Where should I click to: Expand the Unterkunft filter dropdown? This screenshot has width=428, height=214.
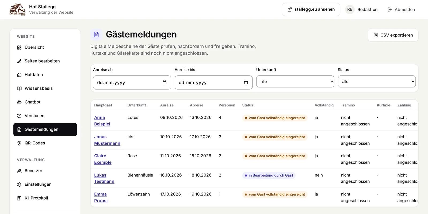pos(295,82)
